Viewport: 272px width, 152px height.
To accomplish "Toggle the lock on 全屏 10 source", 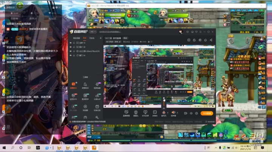I will (74, 43).
